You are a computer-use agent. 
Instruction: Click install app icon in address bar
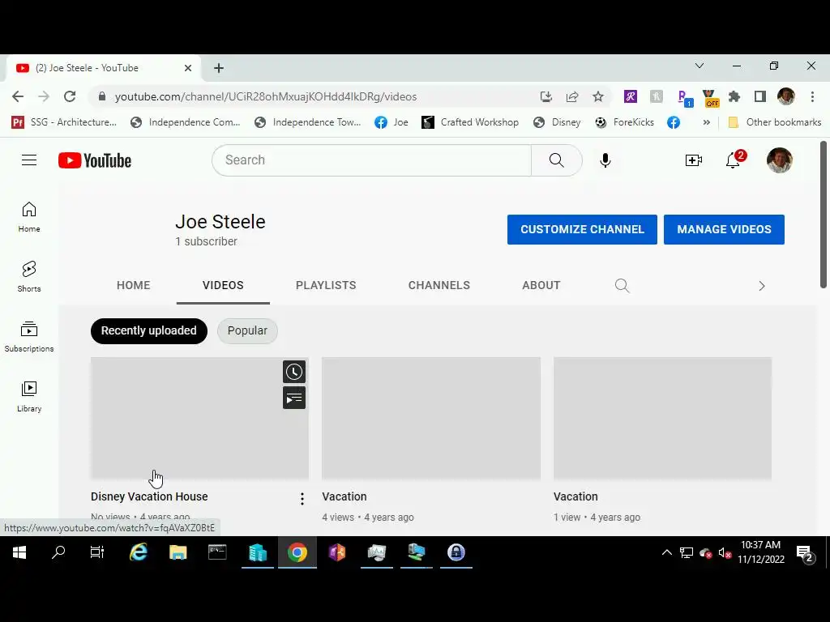coord(545,96)
